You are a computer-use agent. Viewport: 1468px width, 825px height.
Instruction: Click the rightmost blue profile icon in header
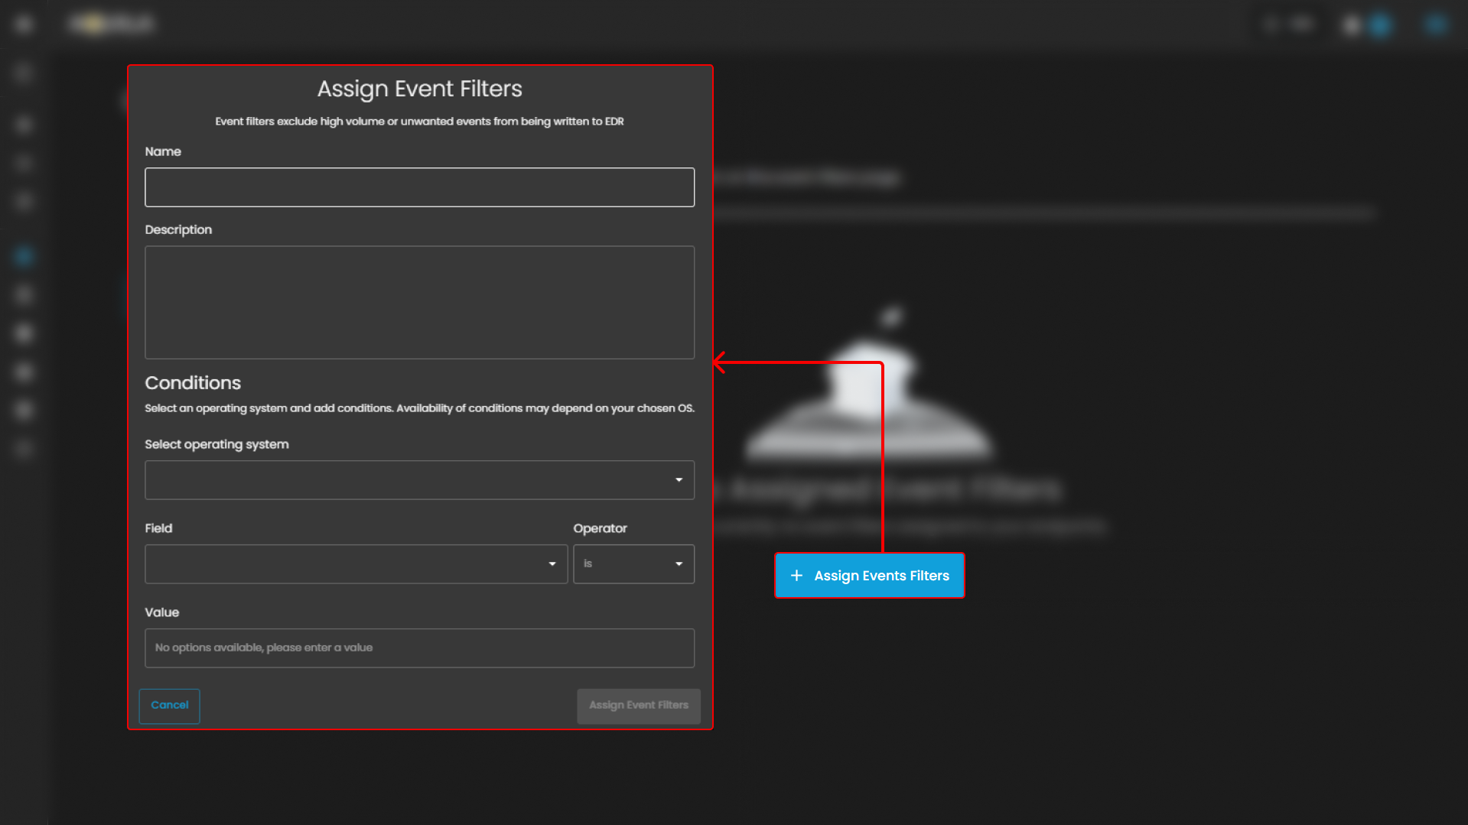point(1436,24)
